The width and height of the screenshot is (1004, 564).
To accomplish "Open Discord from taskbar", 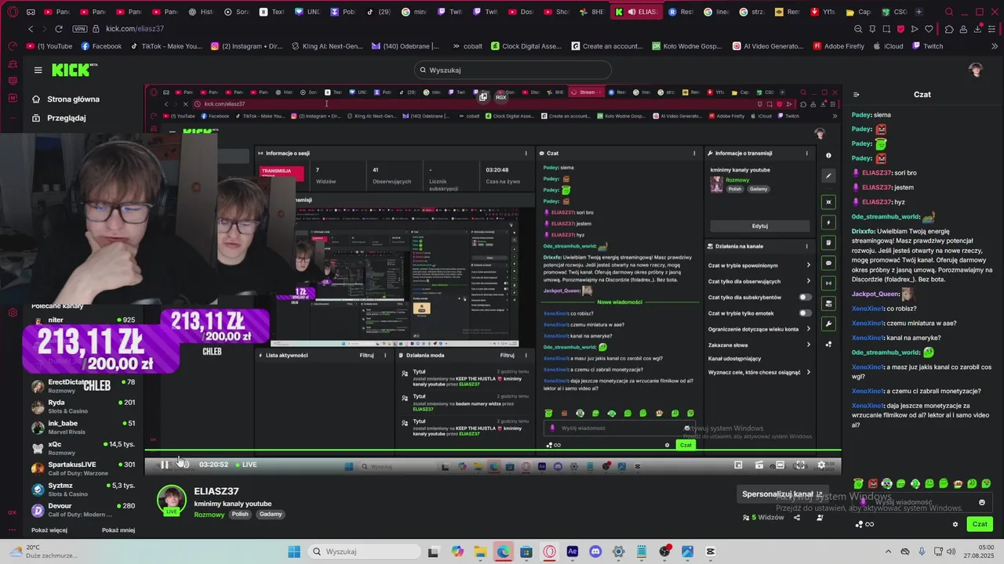I will [x=595, y=551].
